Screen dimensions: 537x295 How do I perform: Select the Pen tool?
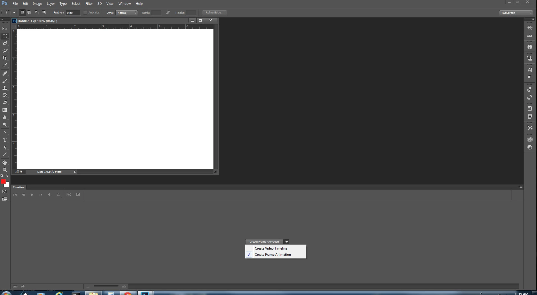coord(5,133)
